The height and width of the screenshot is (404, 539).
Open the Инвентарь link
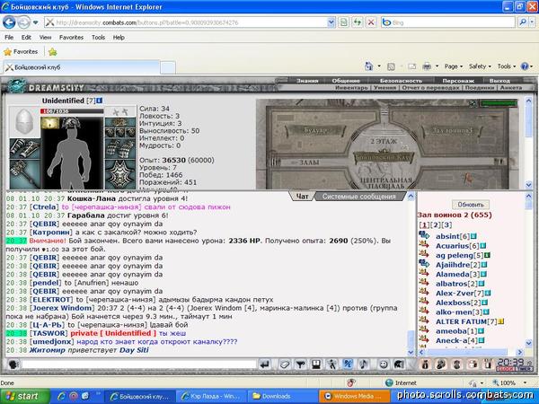[x=351, y=88]
